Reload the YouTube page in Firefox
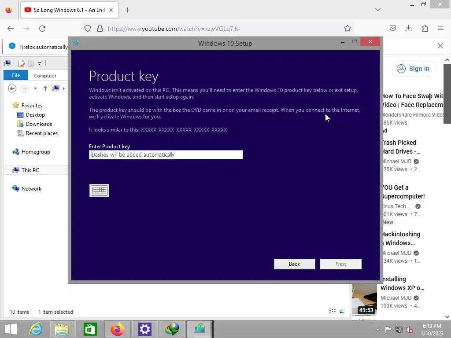 pyautogui.click(x=42, y=29)
